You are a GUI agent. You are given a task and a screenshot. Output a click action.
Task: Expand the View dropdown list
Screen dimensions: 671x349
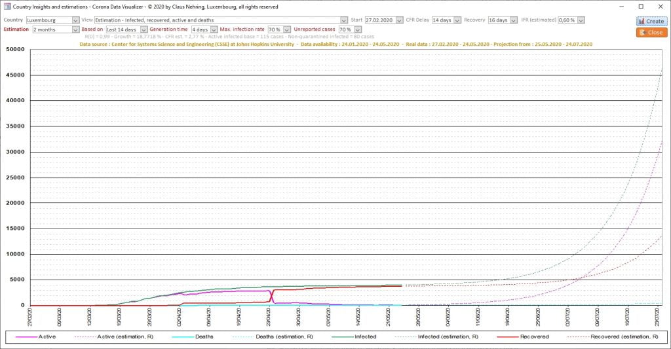(344, 20)
